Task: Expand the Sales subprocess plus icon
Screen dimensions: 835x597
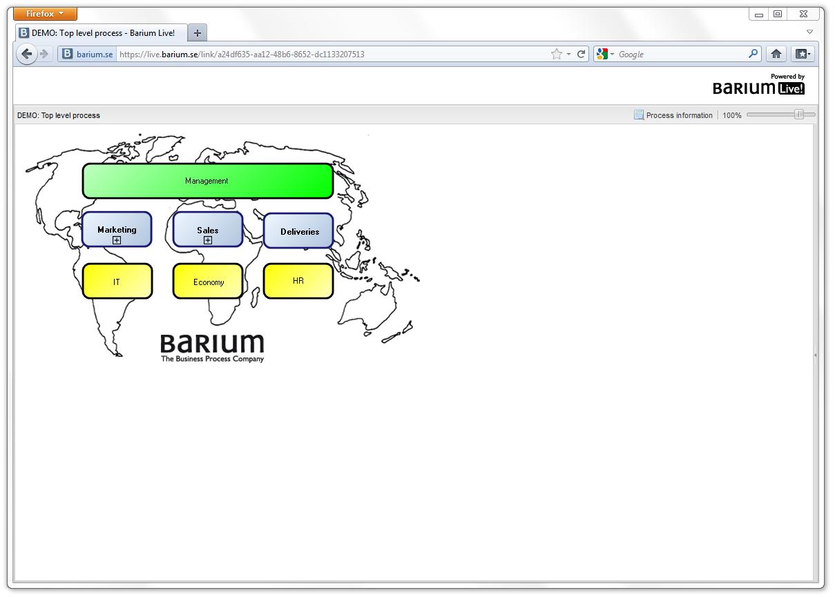Action: (208, 240)
